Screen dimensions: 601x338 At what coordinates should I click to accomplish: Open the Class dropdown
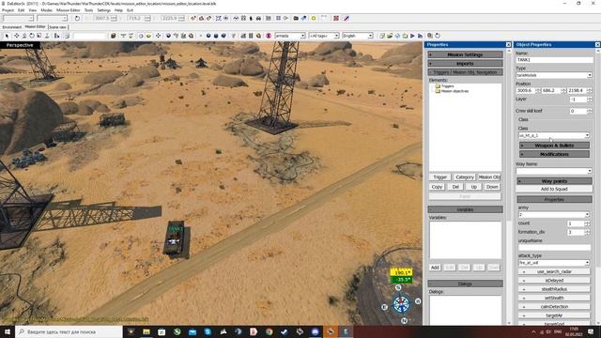click(x=554, y=135)
